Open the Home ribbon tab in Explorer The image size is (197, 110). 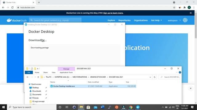pos(37,72)
